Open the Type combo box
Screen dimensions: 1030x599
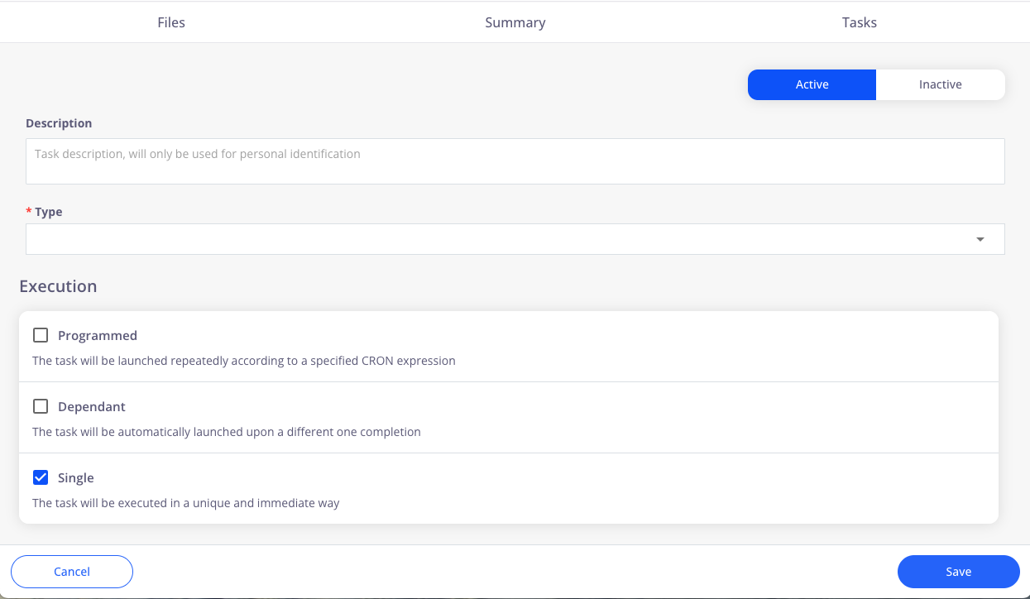pyautogui.click(x=496, y=239)
